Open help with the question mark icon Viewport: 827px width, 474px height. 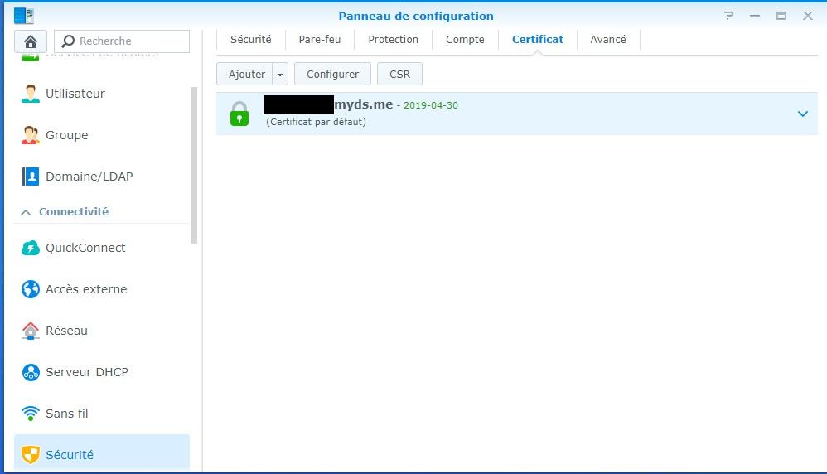click(x=729, y=16)
